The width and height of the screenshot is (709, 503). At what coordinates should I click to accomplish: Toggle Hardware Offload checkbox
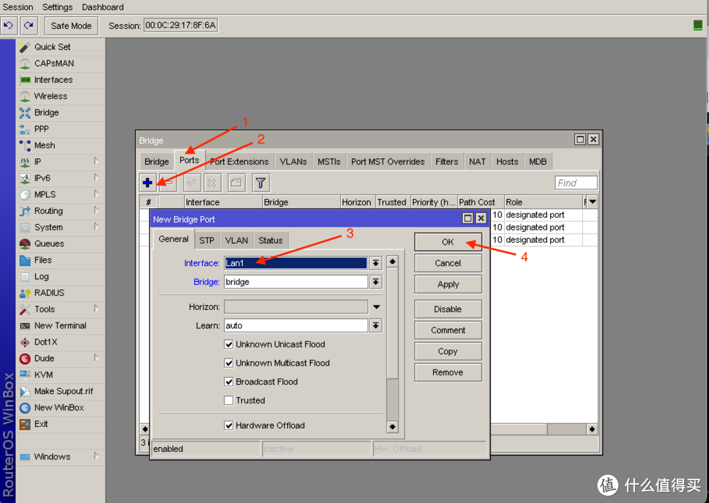[x=229, y=426]
